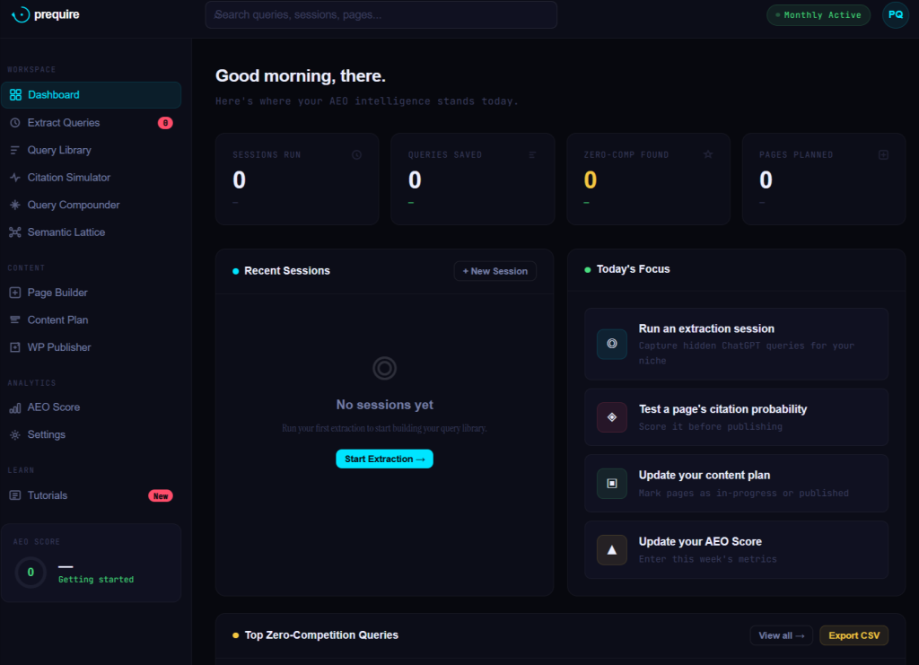The image size is (919, 665).
Task: Click the View all link
Action: click(x=782, y=635)
